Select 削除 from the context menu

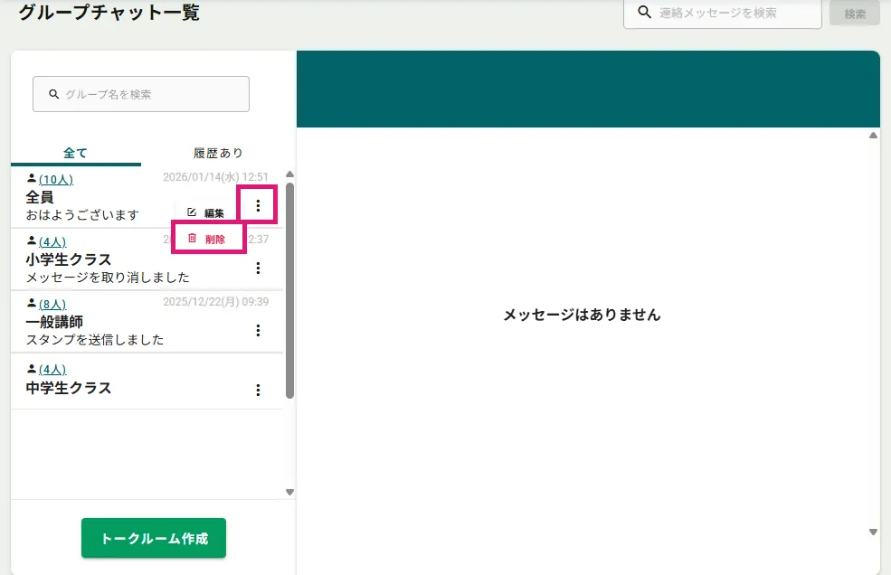tap(214, 240)
